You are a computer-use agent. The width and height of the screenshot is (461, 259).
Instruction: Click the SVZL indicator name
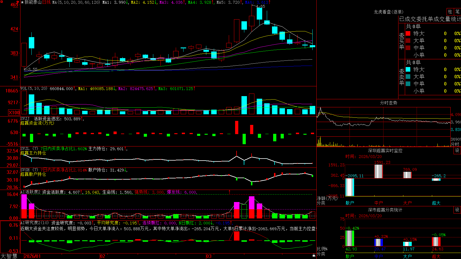pyautogui.click(x=25, y=149)
